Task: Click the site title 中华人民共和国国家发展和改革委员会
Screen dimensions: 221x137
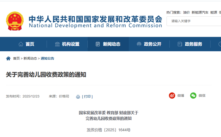Action: pyautogui.click(x=95, y=19)
